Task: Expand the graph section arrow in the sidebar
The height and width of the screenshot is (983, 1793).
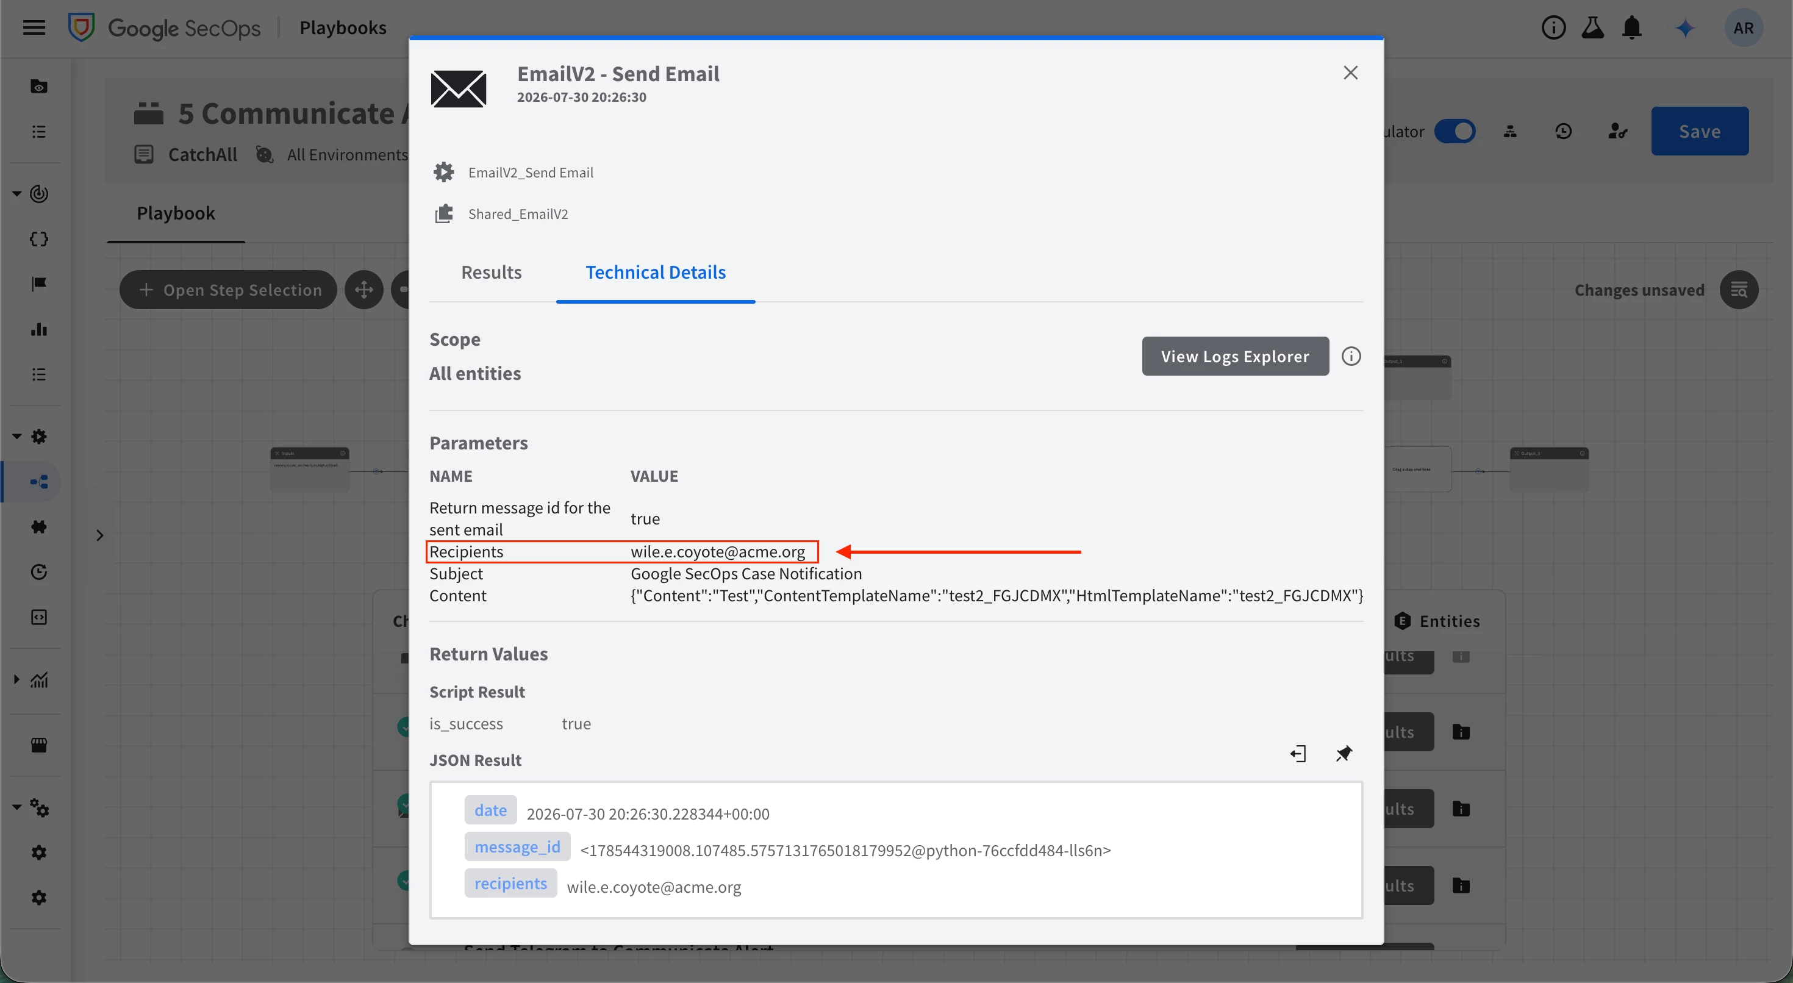Action: (x=16, y=679)
